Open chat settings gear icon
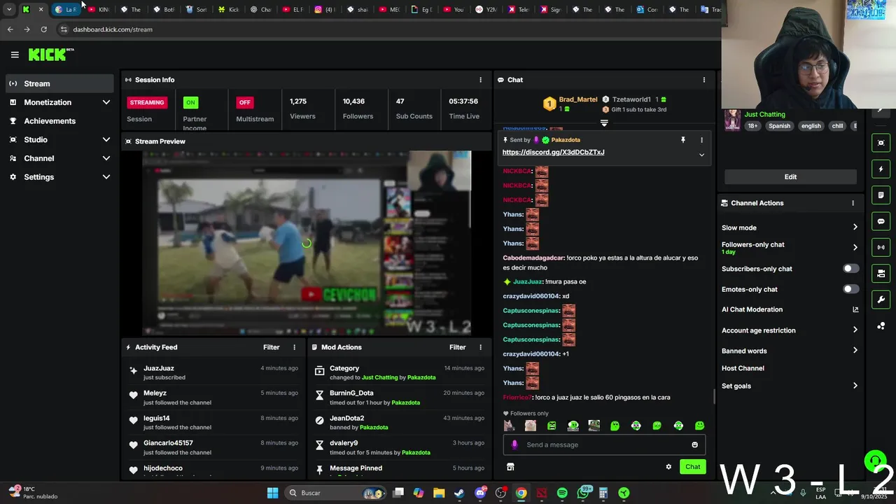This screenshot has height=504, width=896. tap(668, 467)
